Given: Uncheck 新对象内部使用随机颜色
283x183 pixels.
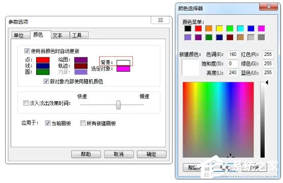Looking at the screenshot, I should click(46, 81).
